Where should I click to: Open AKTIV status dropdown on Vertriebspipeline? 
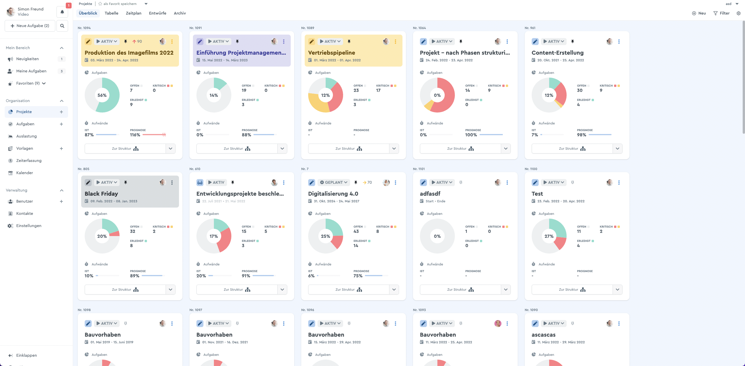point(330,42)
